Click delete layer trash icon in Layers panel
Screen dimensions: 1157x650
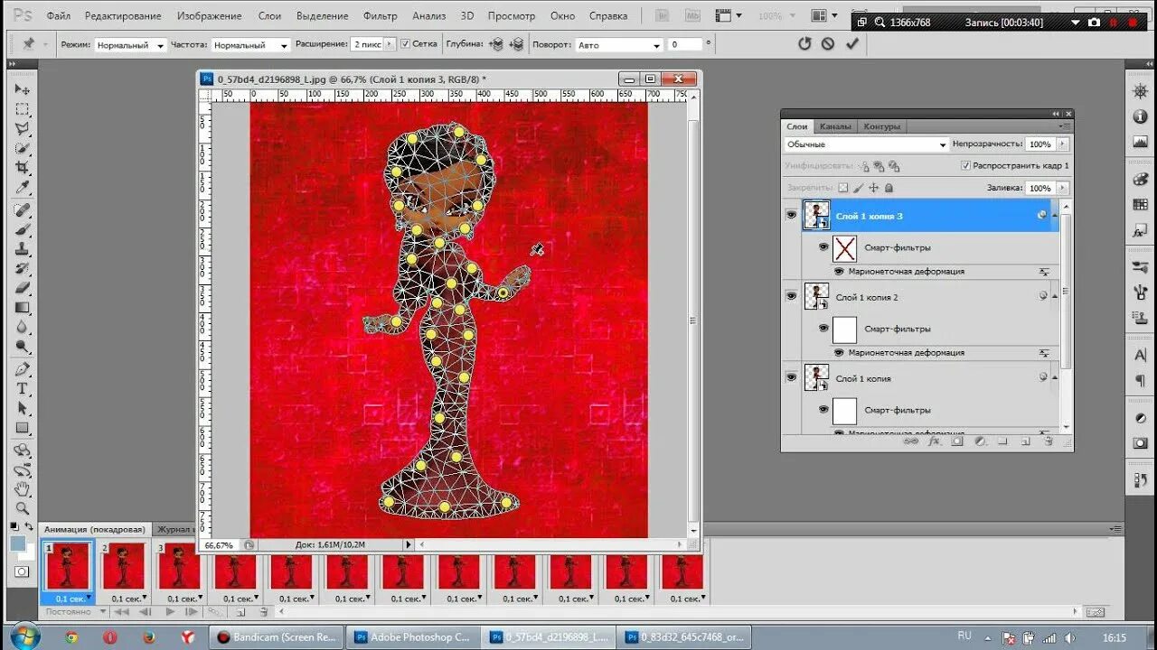pos(1049,441)
